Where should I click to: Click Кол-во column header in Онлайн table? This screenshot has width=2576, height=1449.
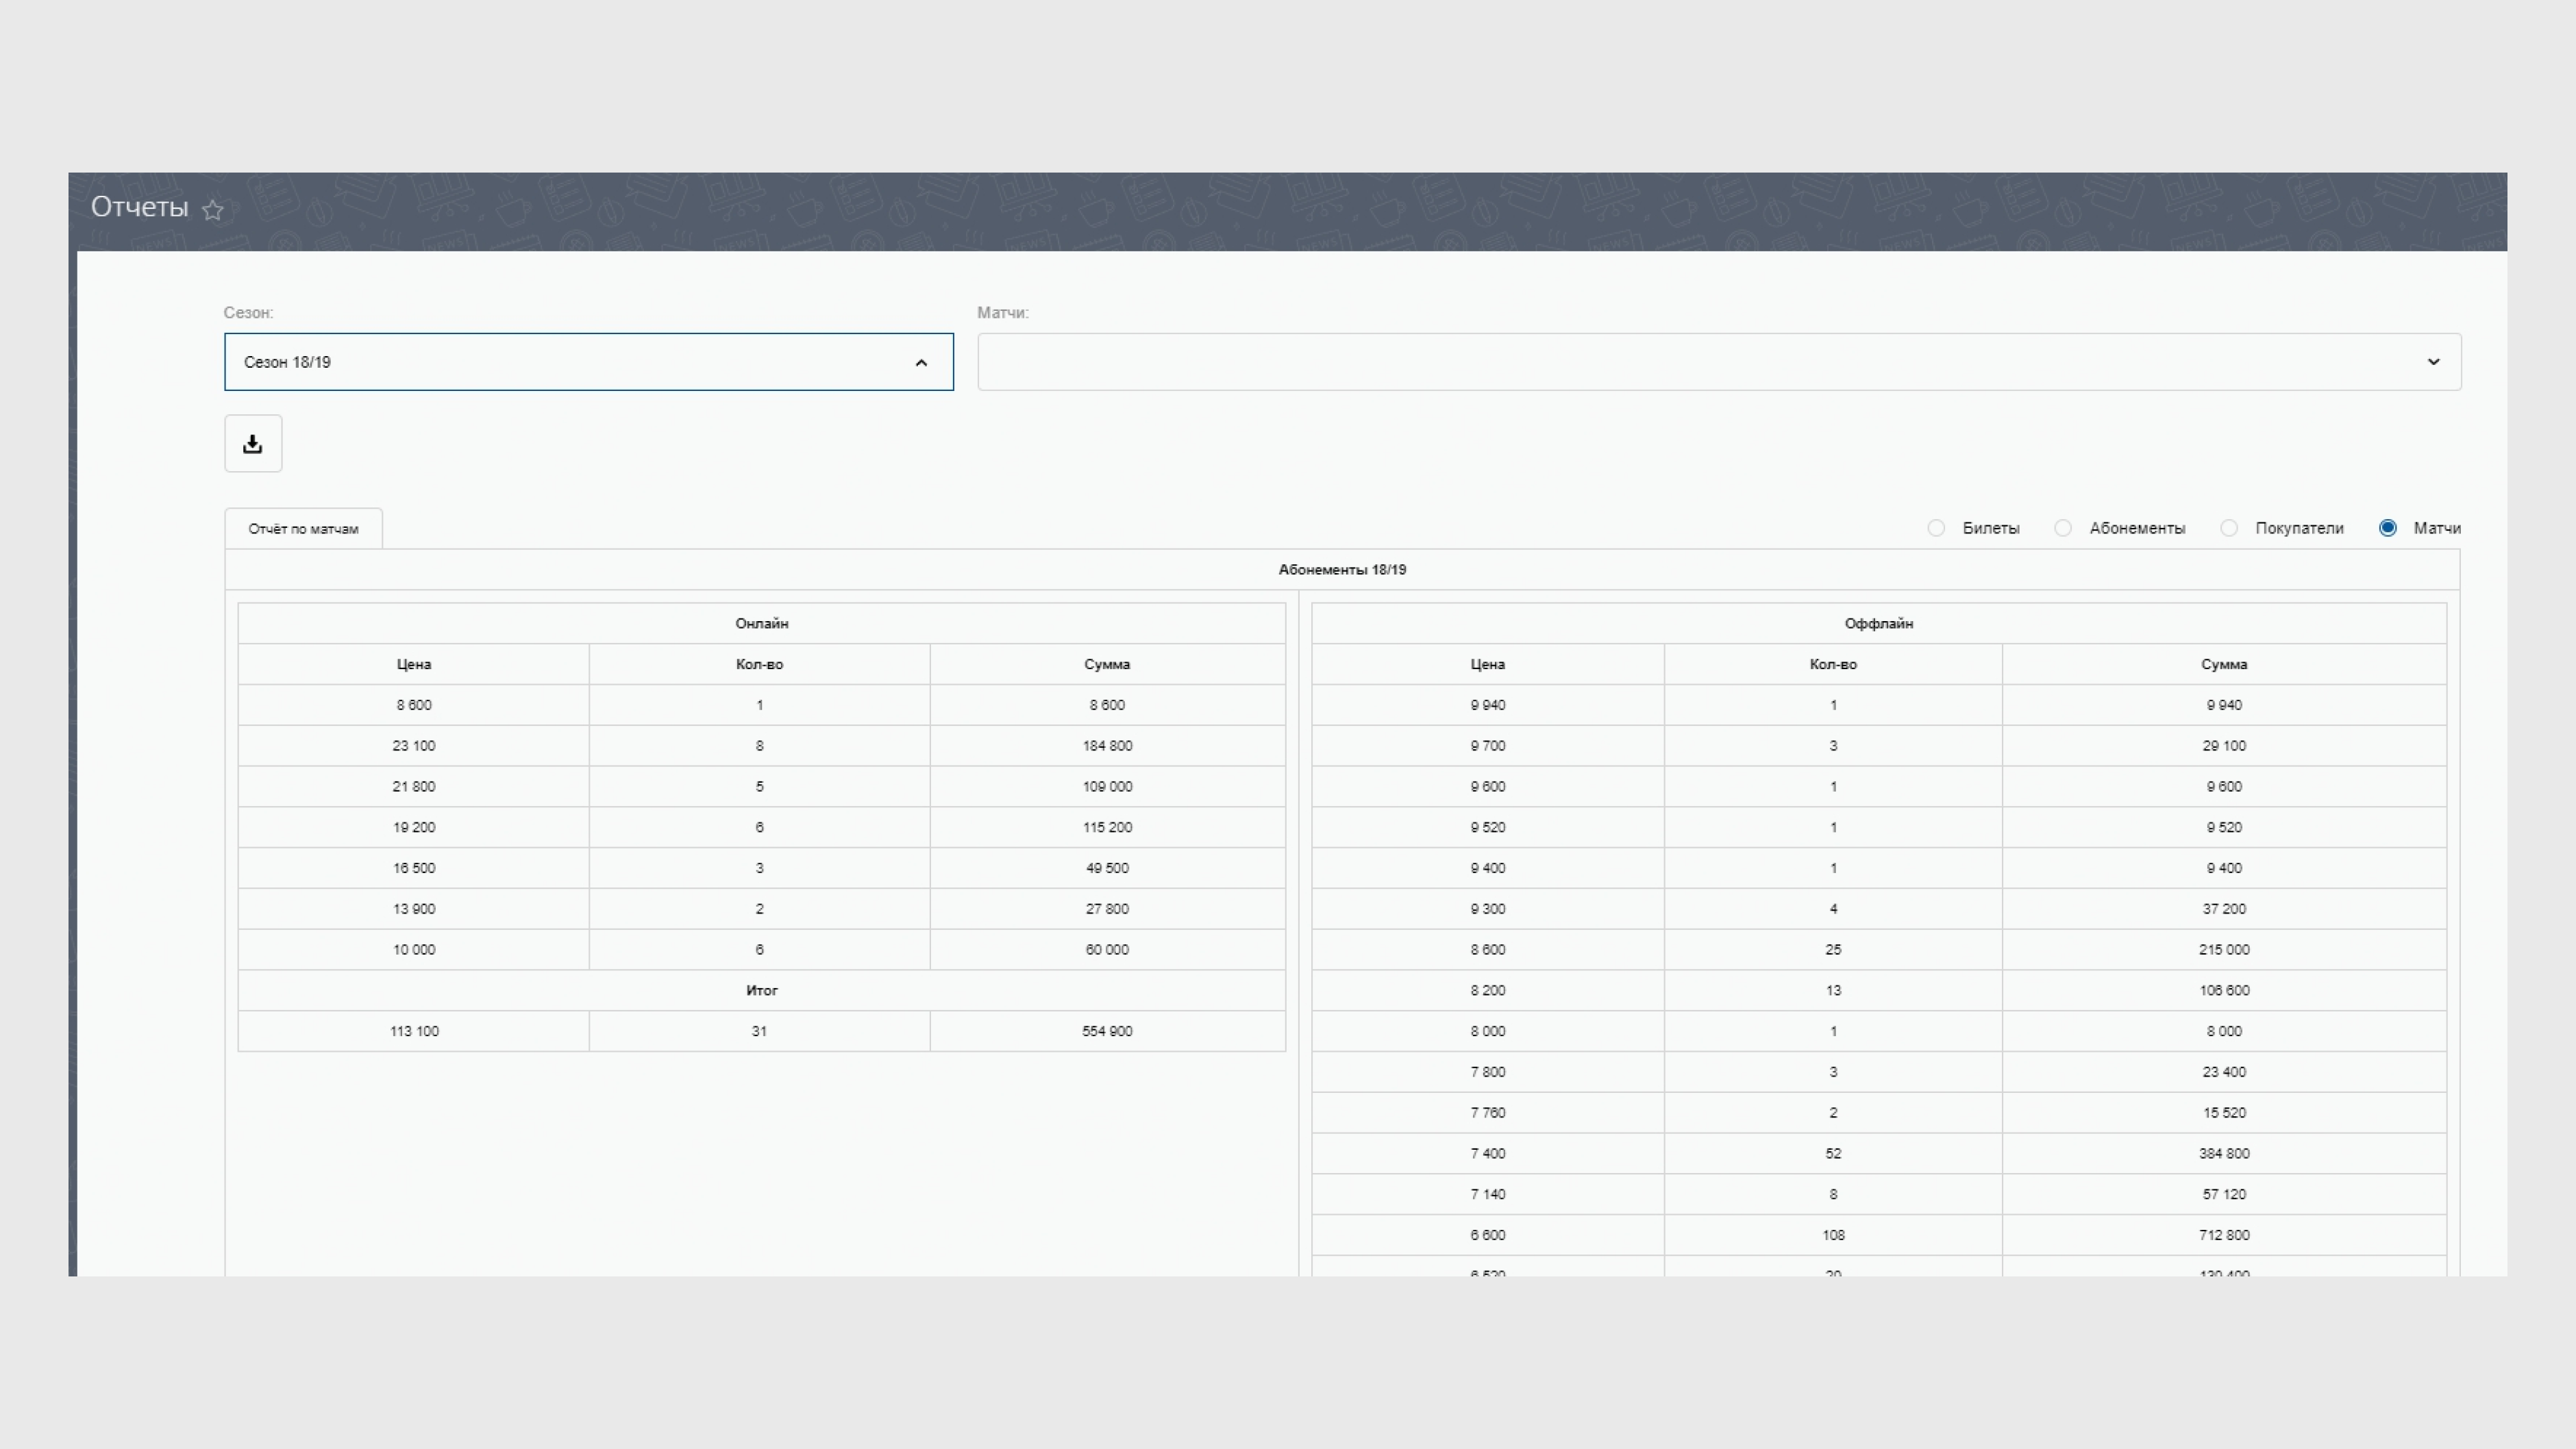point(759,664)
